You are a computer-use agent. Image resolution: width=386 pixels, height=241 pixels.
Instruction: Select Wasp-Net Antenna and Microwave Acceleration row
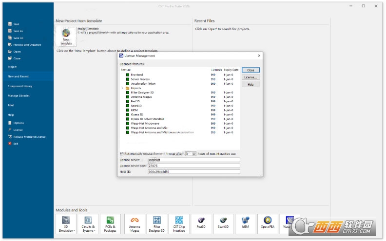180,132
